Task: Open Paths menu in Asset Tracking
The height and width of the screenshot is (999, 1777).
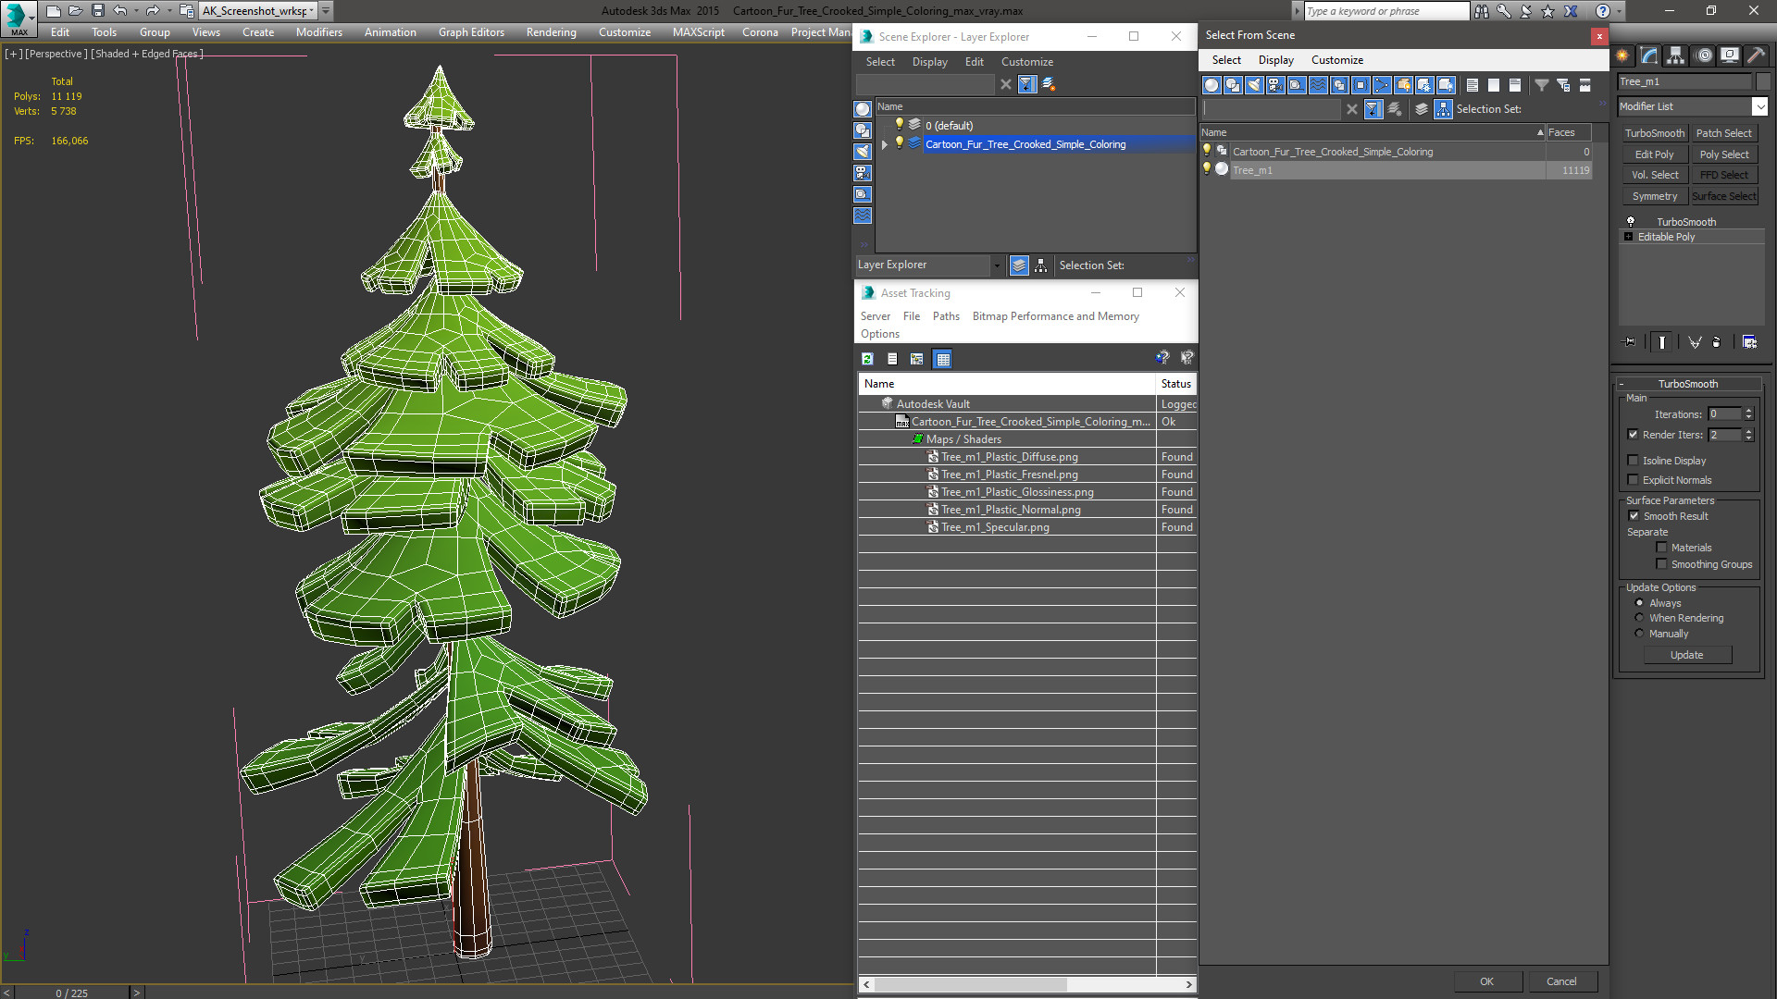Action: tap(946, 316)
